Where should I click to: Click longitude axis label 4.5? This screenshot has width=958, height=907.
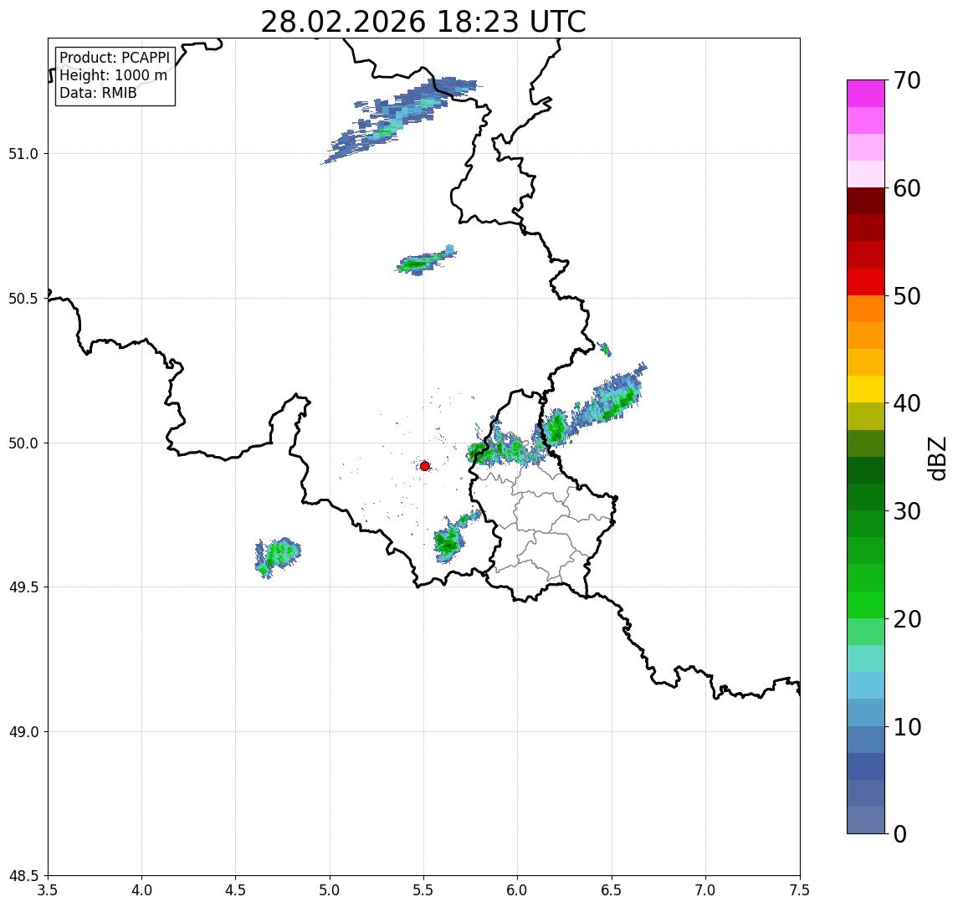(236, 890)
